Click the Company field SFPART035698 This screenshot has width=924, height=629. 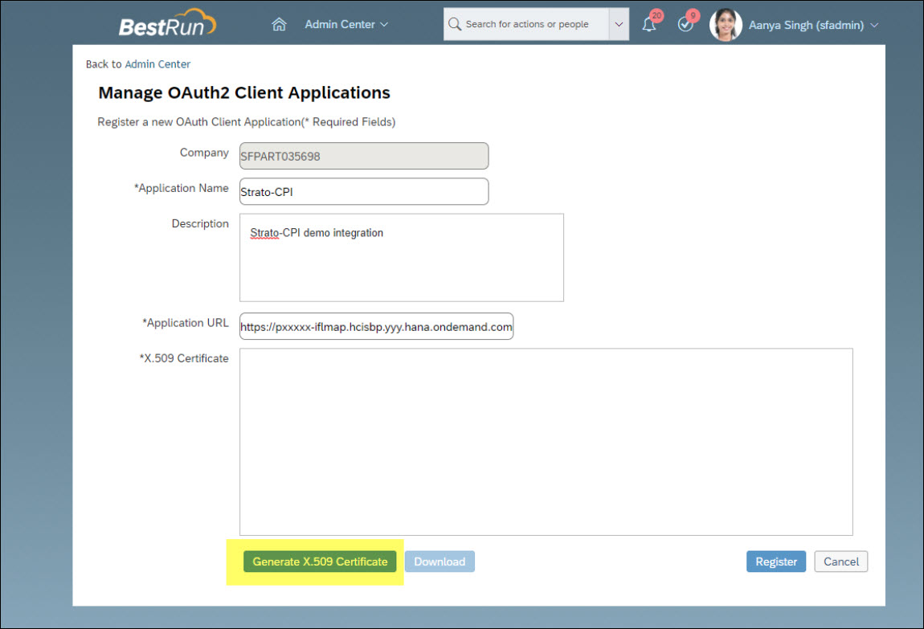coord(364,156)
